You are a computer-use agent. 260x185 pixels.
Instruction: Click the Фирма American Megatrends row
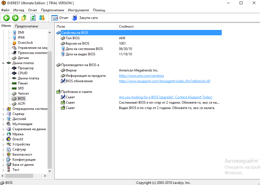(139, 70)
